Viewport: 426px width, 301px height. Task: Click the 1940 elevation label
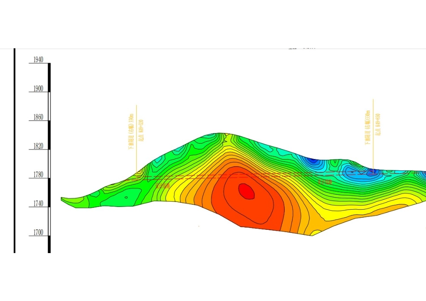click(x=38, y=60)
